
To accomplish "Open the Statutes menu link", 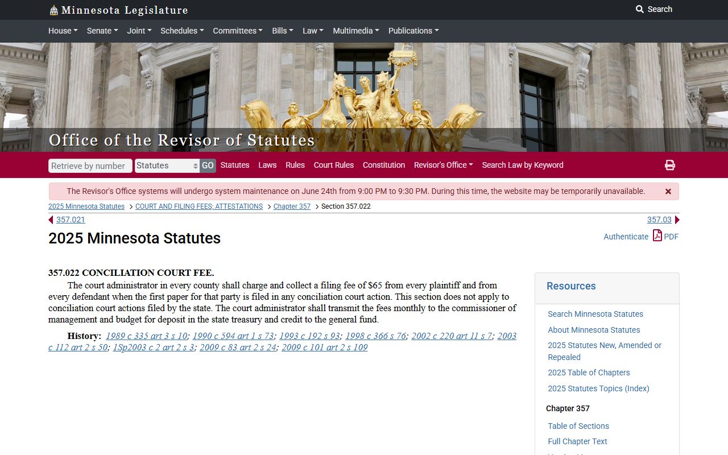I will [235, 165].
